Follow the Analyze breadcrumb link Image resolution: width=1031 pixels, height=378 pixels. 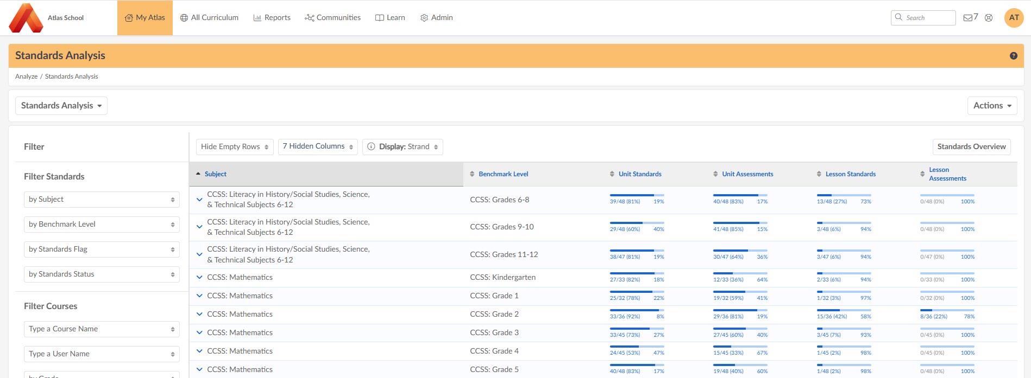click(26, 76)
